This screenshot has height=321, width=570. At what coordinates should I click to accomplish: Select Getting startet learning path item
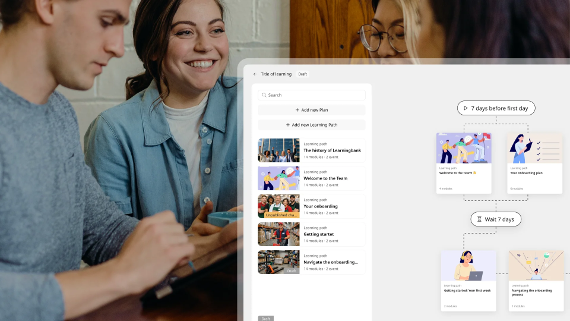tap(312, 234)
